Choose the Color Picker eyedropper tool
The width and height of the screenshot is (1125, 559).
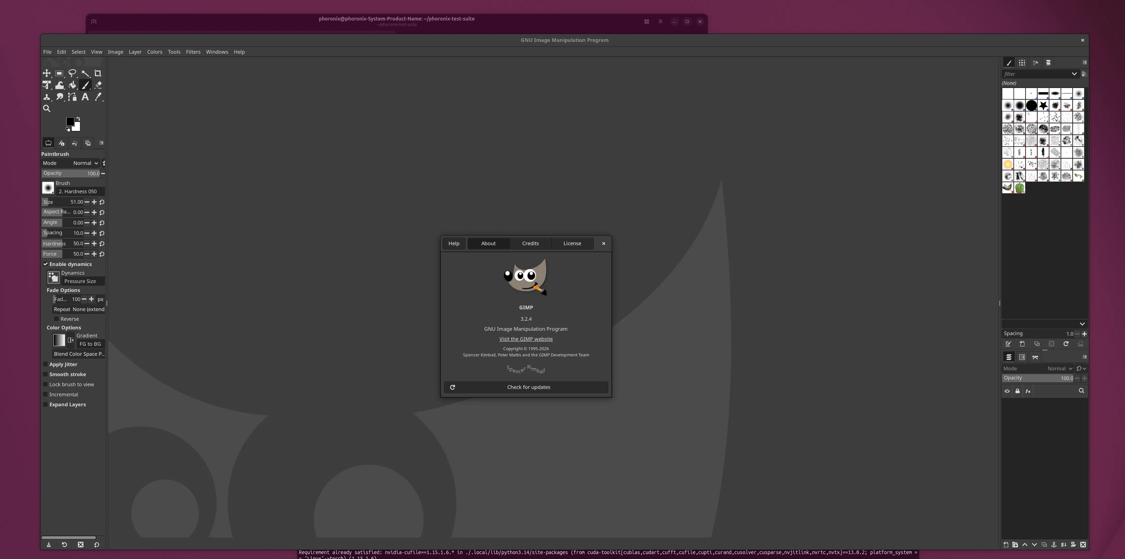tap(98, 97)
